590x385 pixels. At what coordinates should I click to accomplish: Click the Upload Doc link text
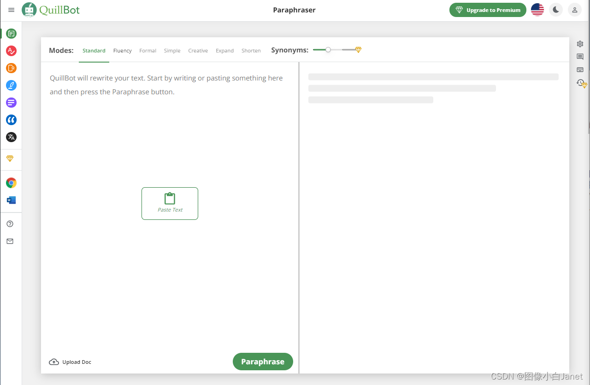[x=77, y=362]
